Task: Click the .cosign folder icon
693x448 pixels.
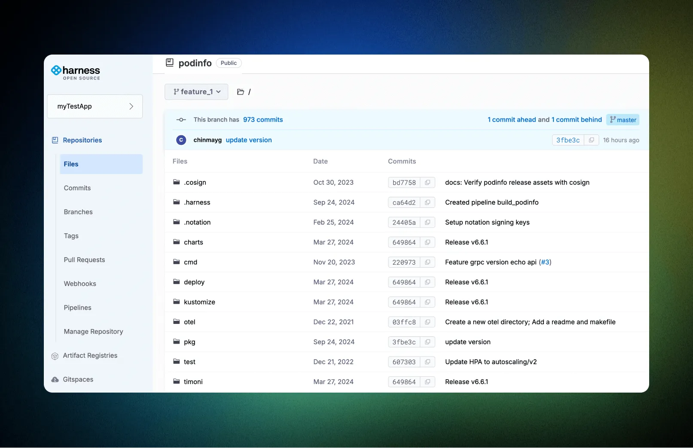Action: click(176, 182)
